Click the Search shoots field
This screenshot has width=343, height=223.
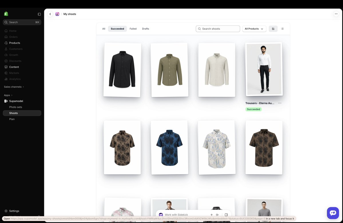click(x=218, y=29)
